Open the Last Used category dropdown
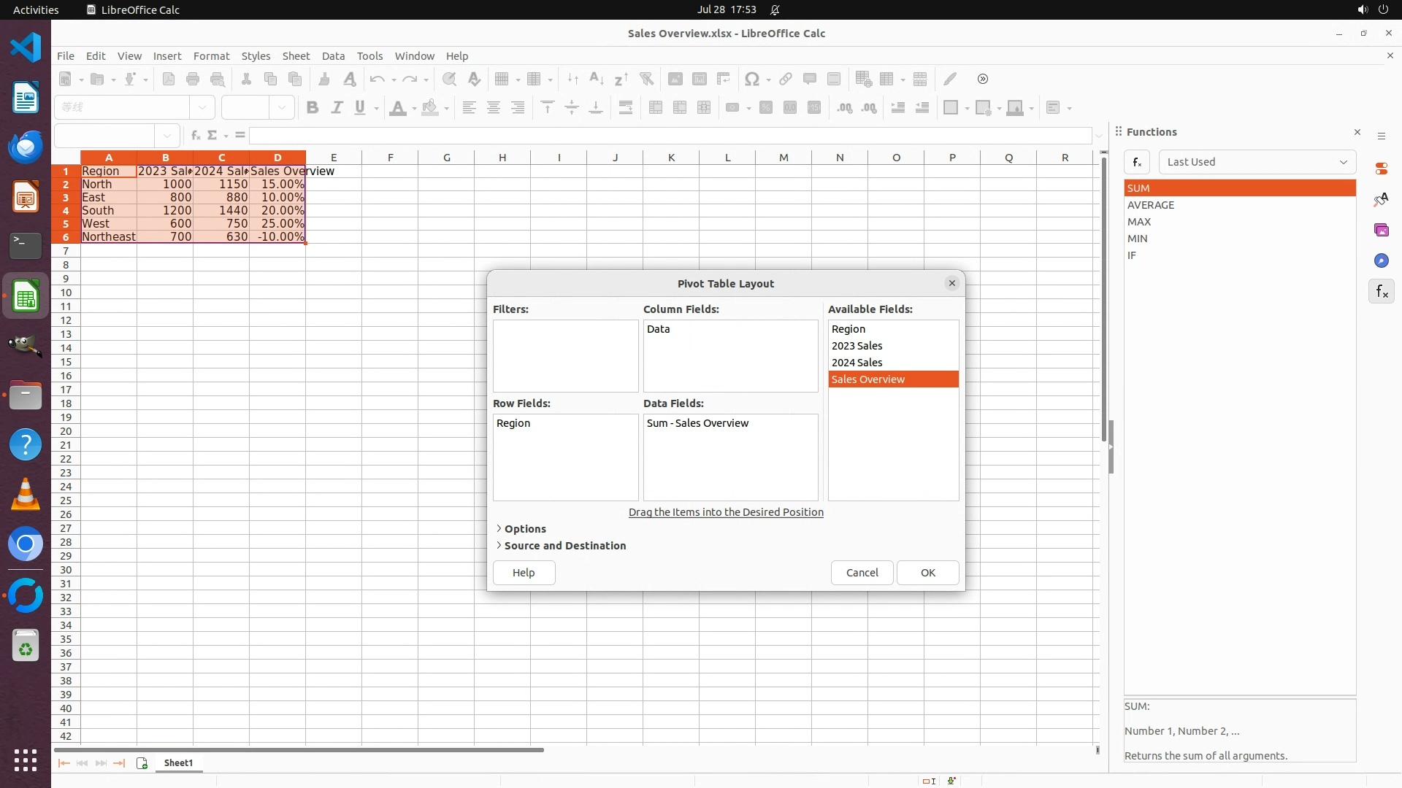Image resolution: width=1402 pixels, height=788 pixels. (1257, 162)
